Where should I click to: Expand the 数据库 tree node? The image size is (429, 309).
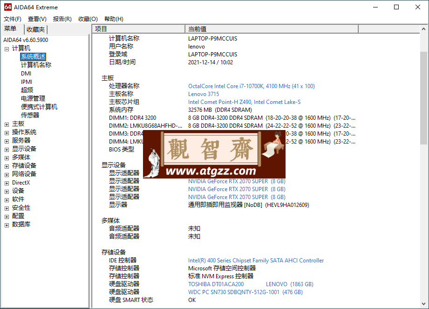click(7, 225)
